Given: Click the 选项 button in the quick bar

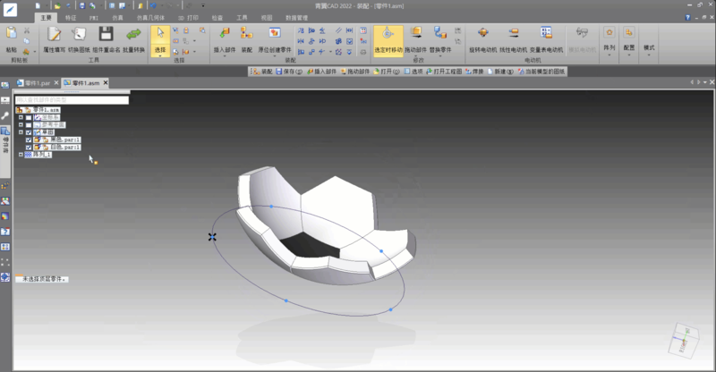Looking at the screenshot, I should pyautogui.click(x=414, y=71).
